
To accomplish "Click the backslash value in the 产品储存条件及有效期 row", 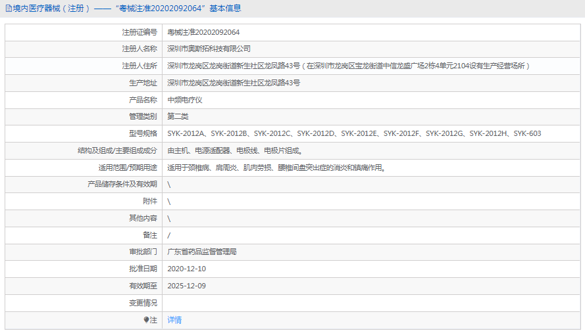I will tap(169, 185).
